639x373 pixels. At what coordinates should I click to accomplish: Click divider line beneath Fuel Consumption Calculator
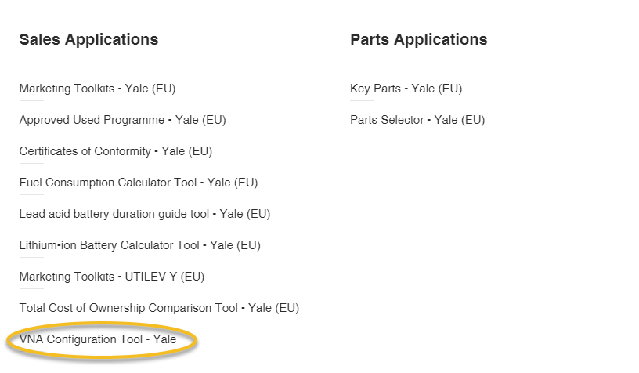(x=31, y=195)
